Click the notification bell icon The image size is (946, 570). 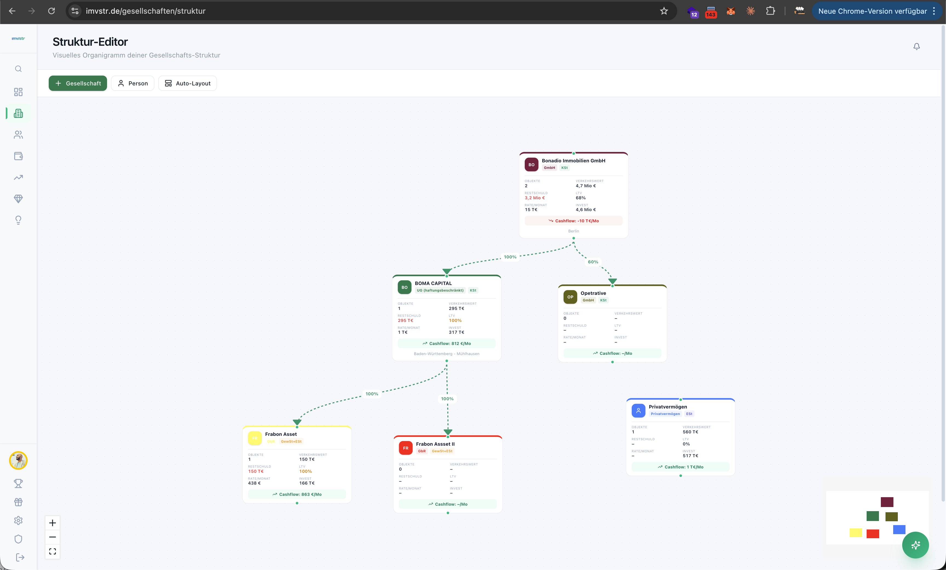point(916,47)
